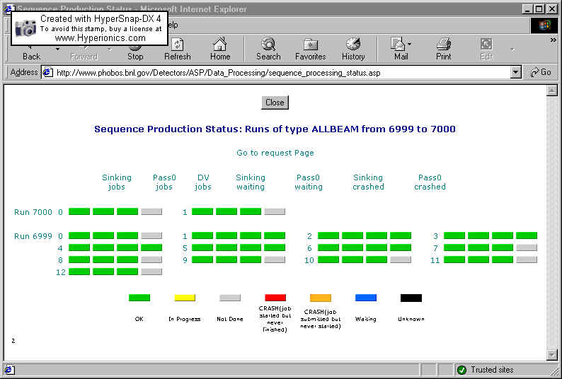Click the Go button beside the address bar
This screenshot has height=379, width=562.
coord(541,72)
